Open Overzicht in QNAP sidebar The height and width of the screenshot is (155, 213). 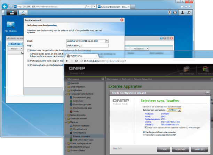point(73,83)
